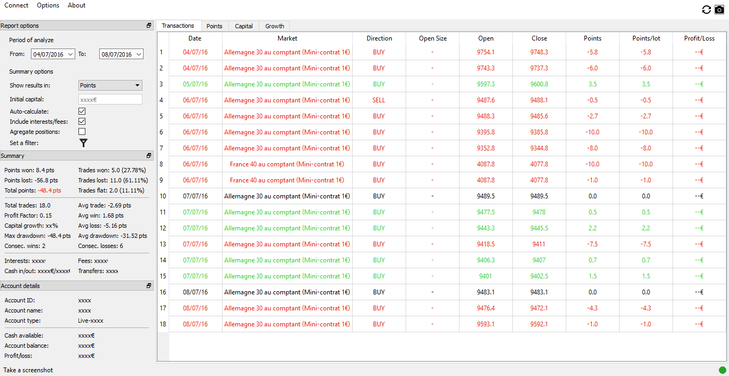Click the Points/lot column header

click(646, 38)
